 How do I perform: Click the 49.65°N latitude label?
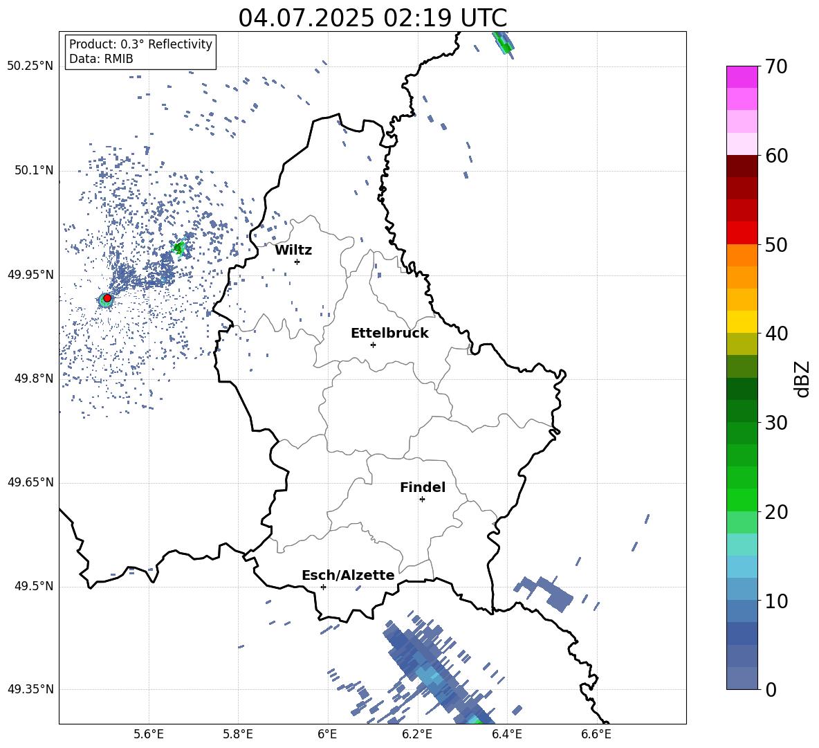[x=30, y=482]
